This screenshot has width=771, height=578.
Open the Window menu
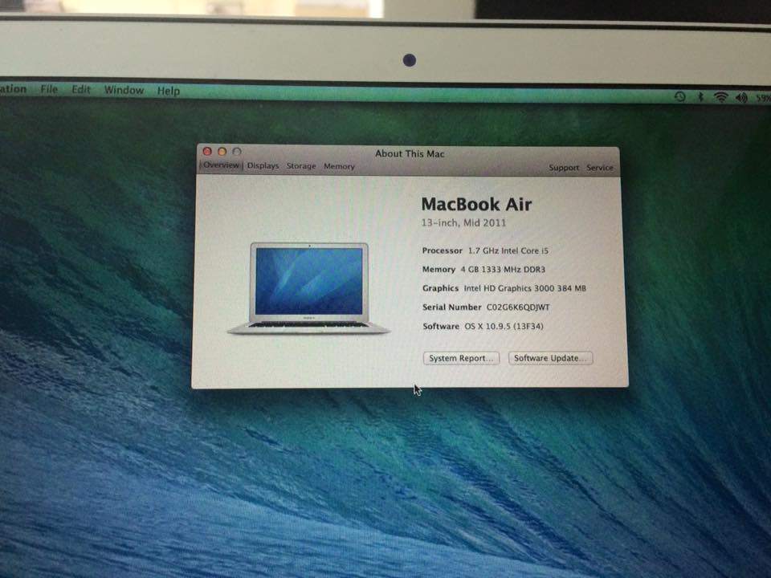click(124, 90)
